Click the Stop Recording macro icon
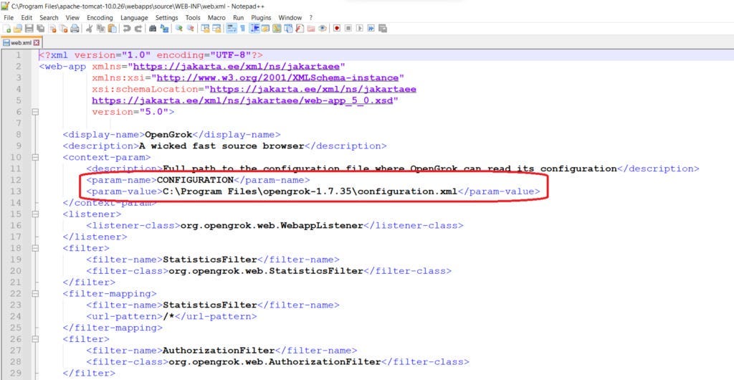The width and height of the screenshot is (734, 380). 348,29
